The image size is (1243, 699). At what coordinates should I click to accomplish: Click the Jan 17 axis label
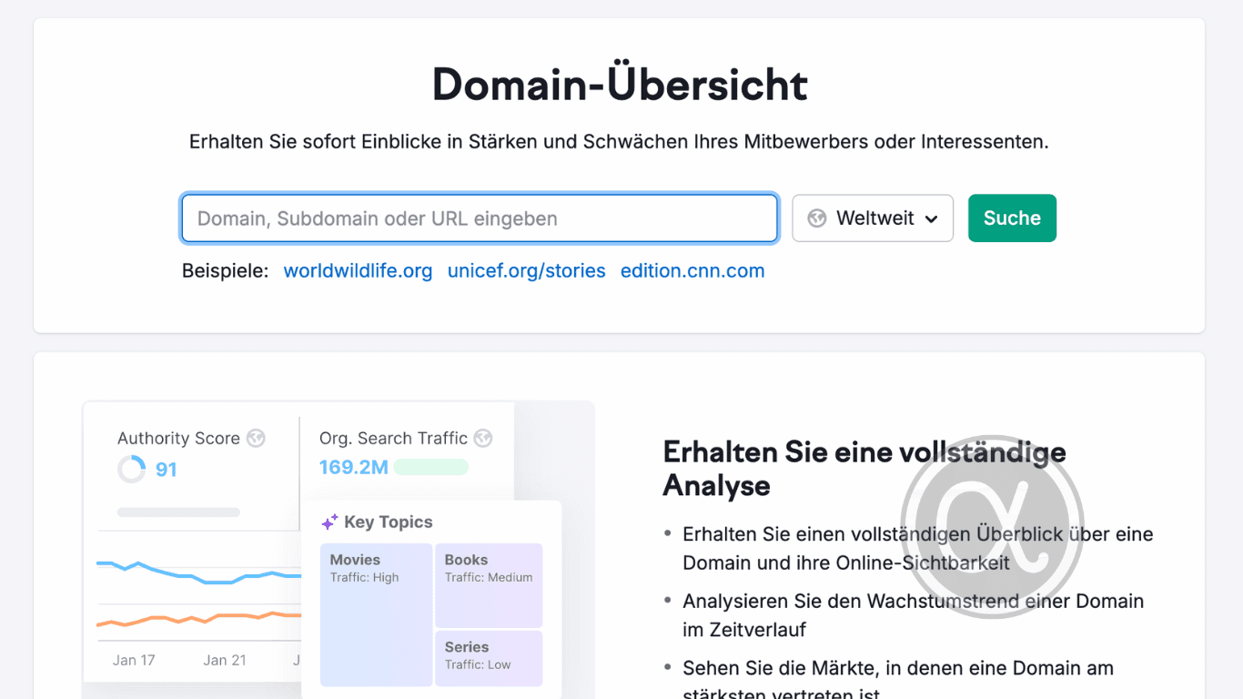pos(134,661)
